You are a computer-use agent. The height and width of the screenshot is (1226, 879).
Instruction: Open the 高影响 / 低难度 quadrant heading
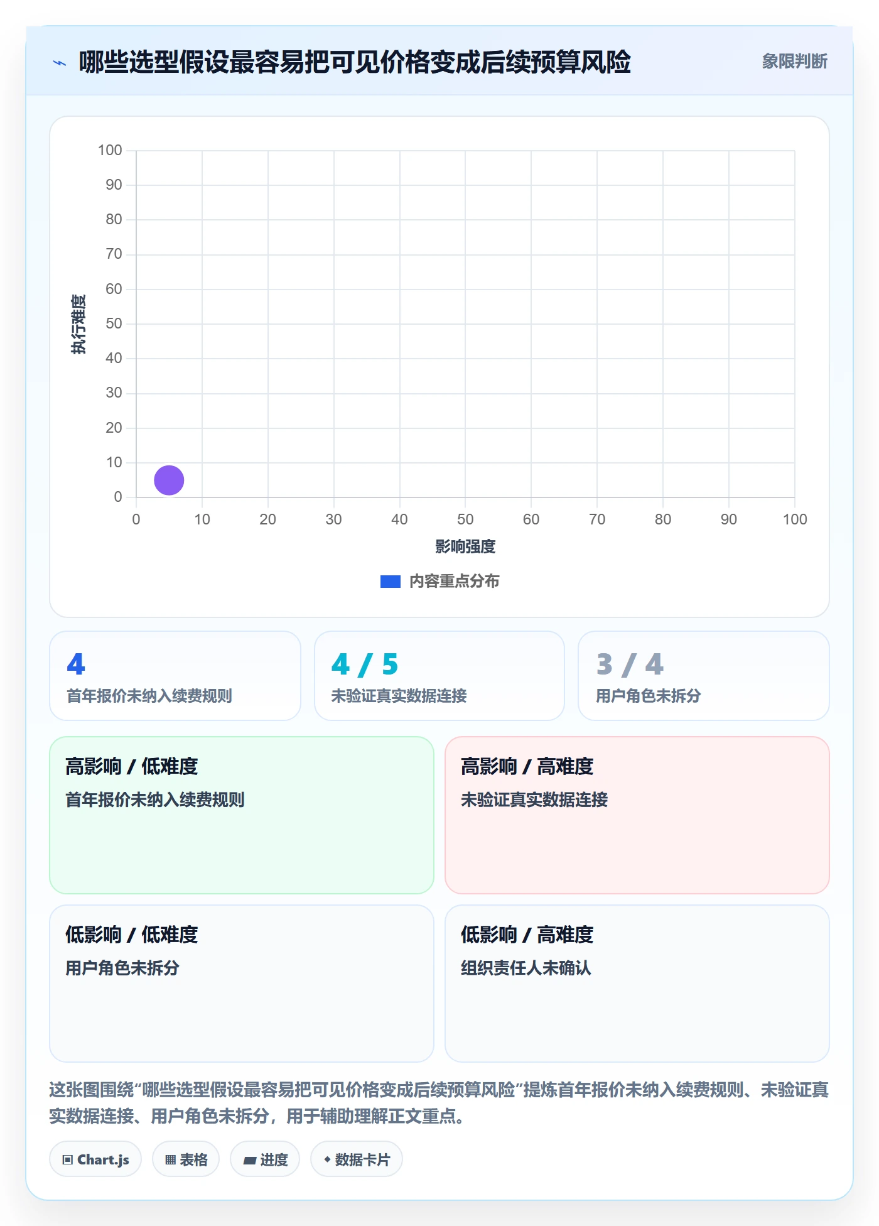click(132, 766)
